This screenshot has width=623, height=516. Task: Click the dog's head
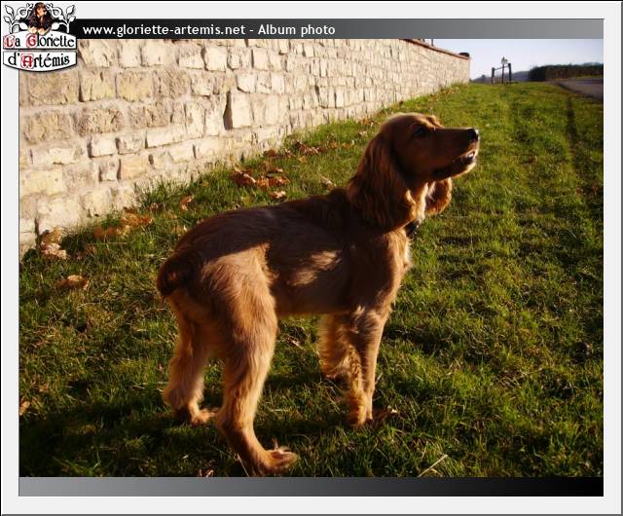tap(436, 146)
